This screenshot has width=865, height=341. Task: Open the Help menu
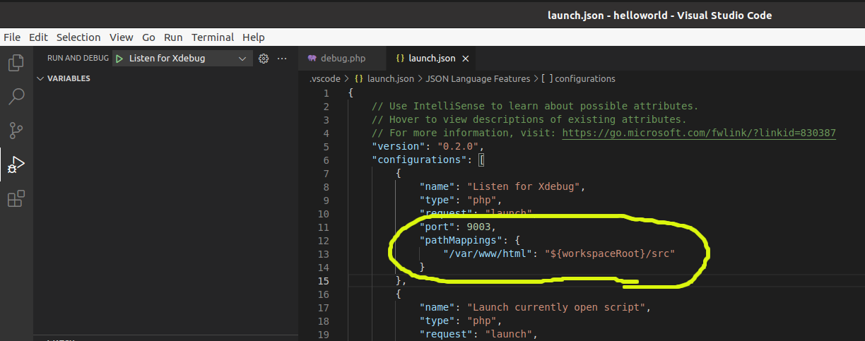pyautogui.click(x=254, y=37)
